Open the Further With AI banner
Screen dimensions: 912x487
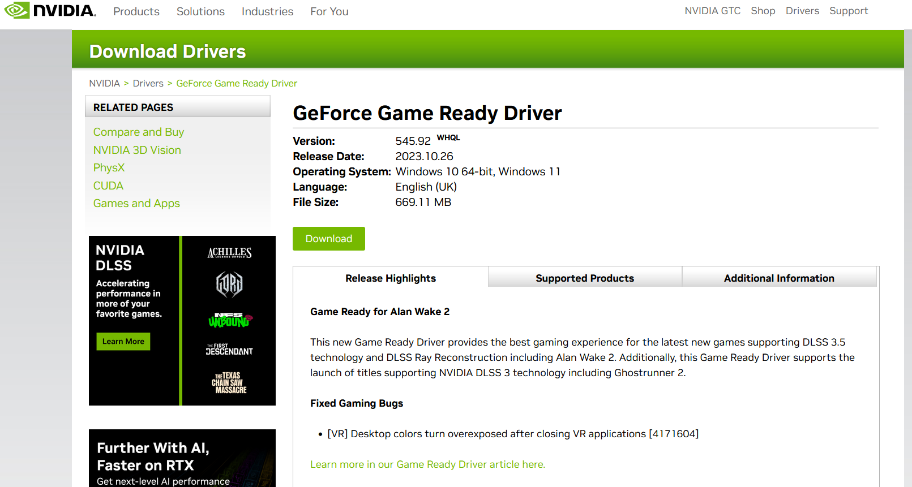click(182, 458)
